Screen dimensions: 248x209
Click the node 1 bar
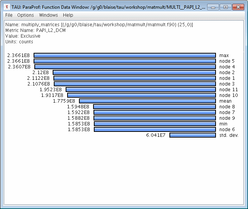click(x=135, y=78)
